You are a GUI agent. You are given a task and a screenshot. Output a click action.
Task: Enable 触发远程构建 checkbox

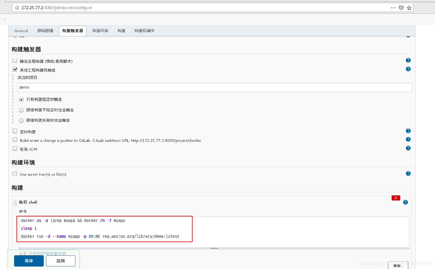[x=15, y=61]
